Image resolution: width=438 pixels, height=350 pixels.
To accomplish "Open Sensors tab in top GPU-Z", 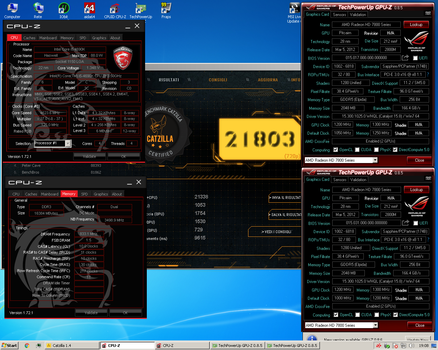I will (339, 15).
